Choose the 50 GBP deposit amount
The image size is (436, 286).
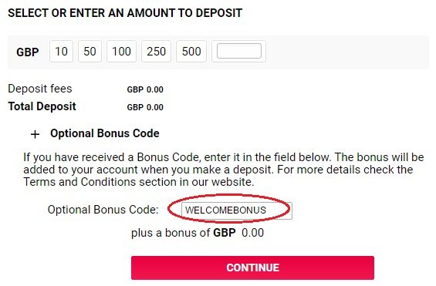point(90,52)
